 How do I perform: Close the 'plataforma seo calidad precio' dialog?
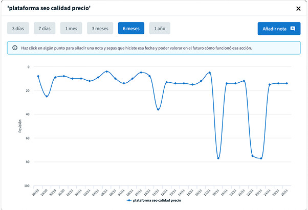point(298,9)
